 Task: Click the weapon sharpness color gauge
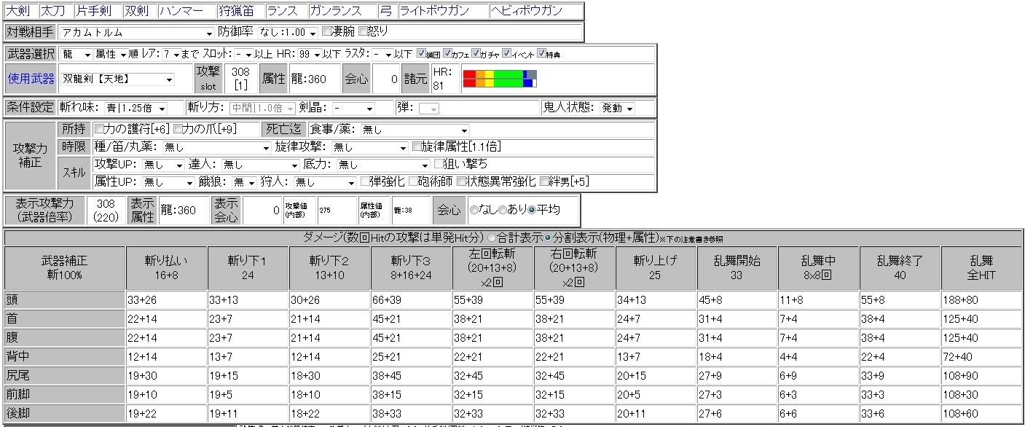tap(500, 79)
